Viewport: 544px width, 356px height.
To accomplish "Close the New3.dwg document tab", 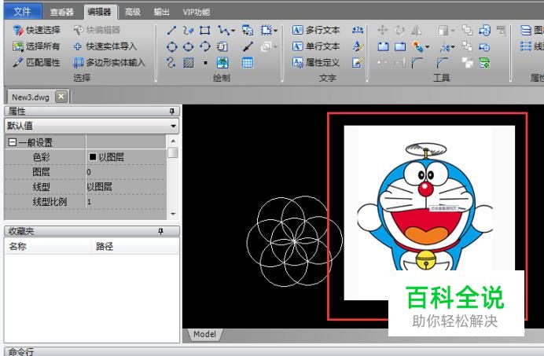I will 61,96.
